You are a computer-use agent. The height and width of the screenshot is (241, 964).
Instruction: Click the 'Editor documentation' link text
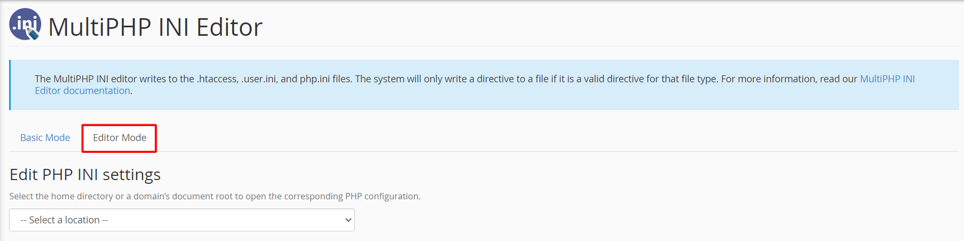point(82,91)
